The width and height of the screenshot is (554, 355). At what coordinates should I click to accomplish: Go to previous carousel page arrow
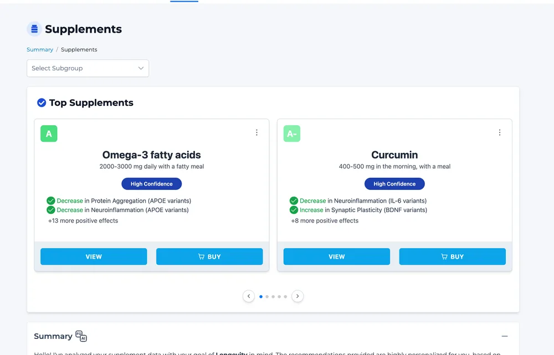249,296
